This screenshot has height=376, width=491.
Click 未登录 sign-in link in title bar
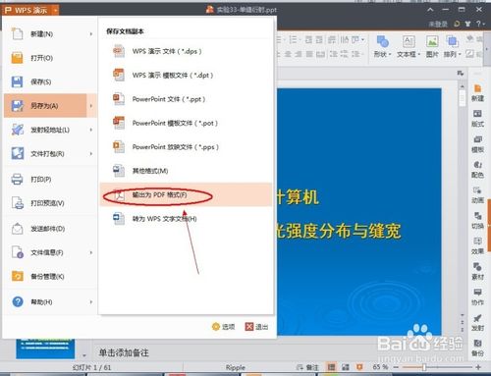pos(438,24)
